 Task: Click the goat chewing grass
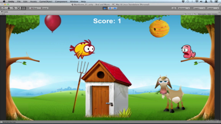(170, 94)
